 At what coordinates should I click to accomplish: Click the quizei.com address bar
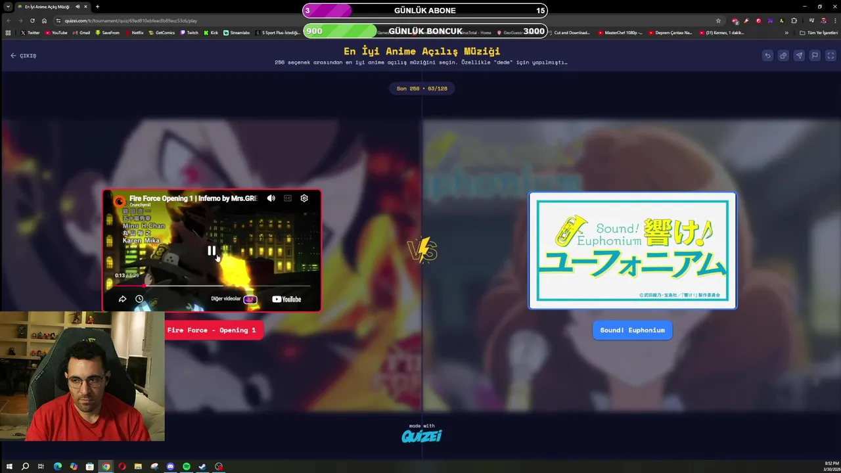(388, 20)
